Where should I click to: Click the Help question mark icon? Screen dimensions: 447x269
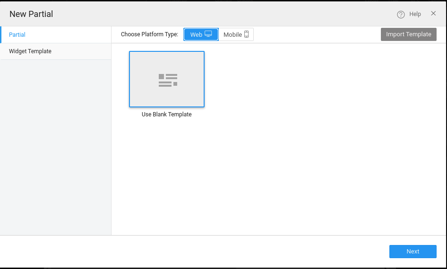coord(401,15)
